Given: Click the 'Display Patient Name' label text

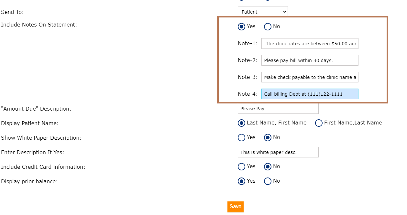Looking at the screenshot, I should [x=30, y=124].
